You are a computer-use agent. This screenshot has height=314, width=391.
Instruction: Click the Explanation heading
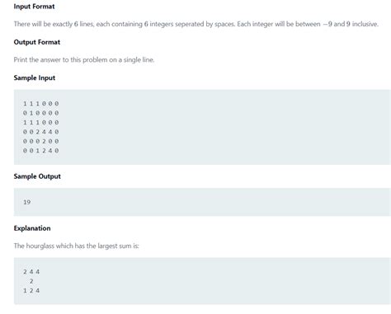[x=32, y=228]
